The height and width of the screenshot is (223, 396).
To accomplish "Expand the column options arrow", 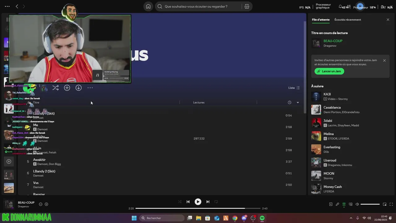I will coord(298,103).
